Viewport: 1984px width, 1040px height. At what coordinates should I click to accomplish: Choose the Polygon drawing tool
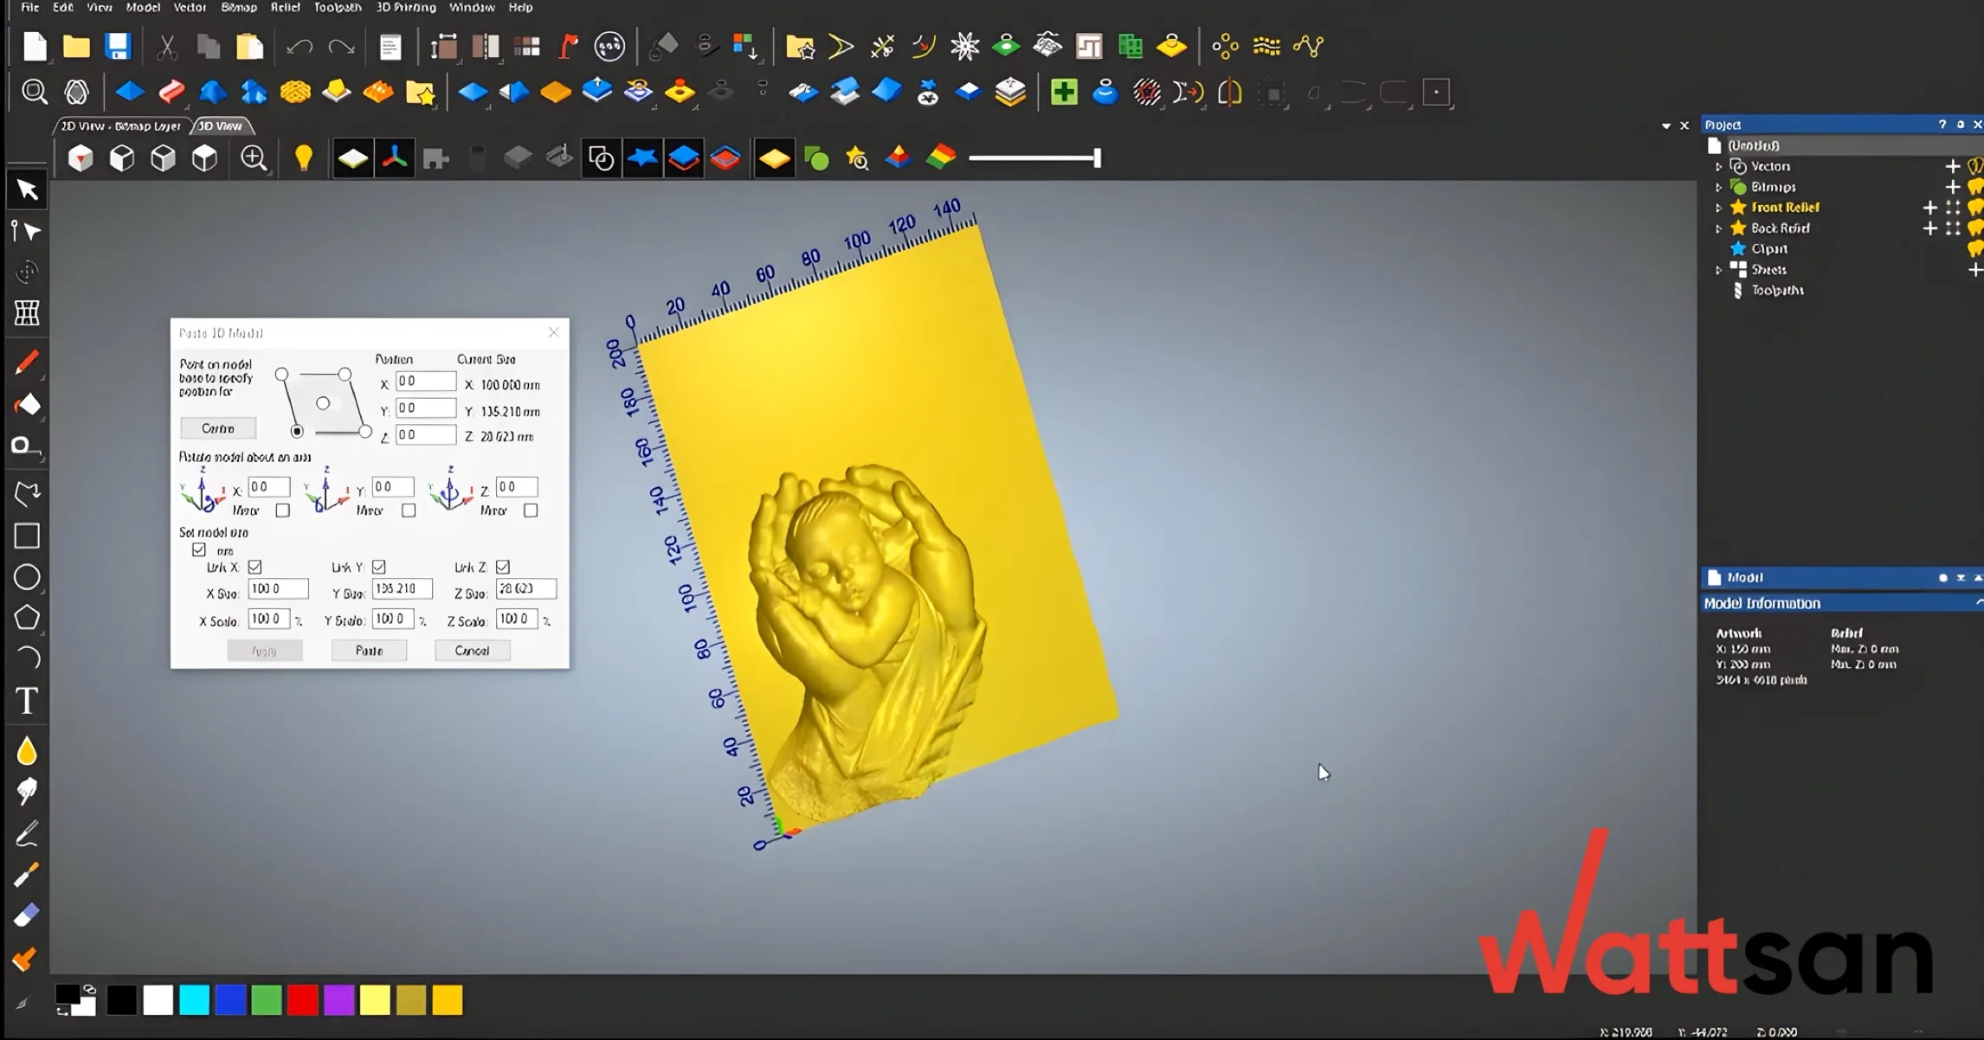coord(27,618)
